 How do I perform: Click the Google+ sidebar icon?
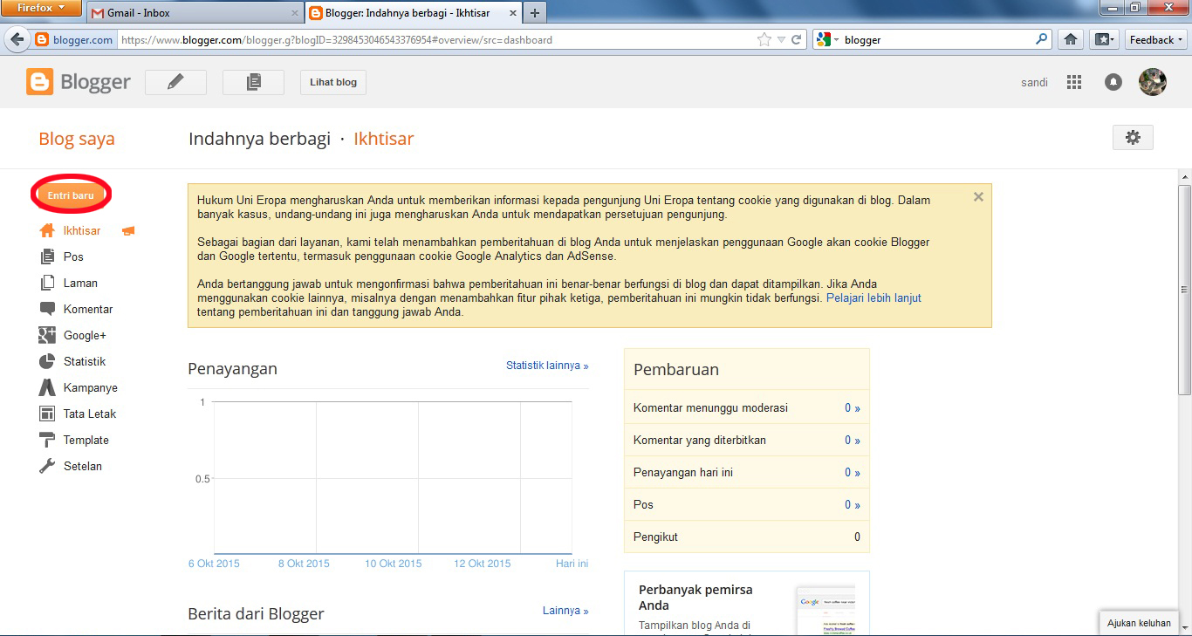47,335
